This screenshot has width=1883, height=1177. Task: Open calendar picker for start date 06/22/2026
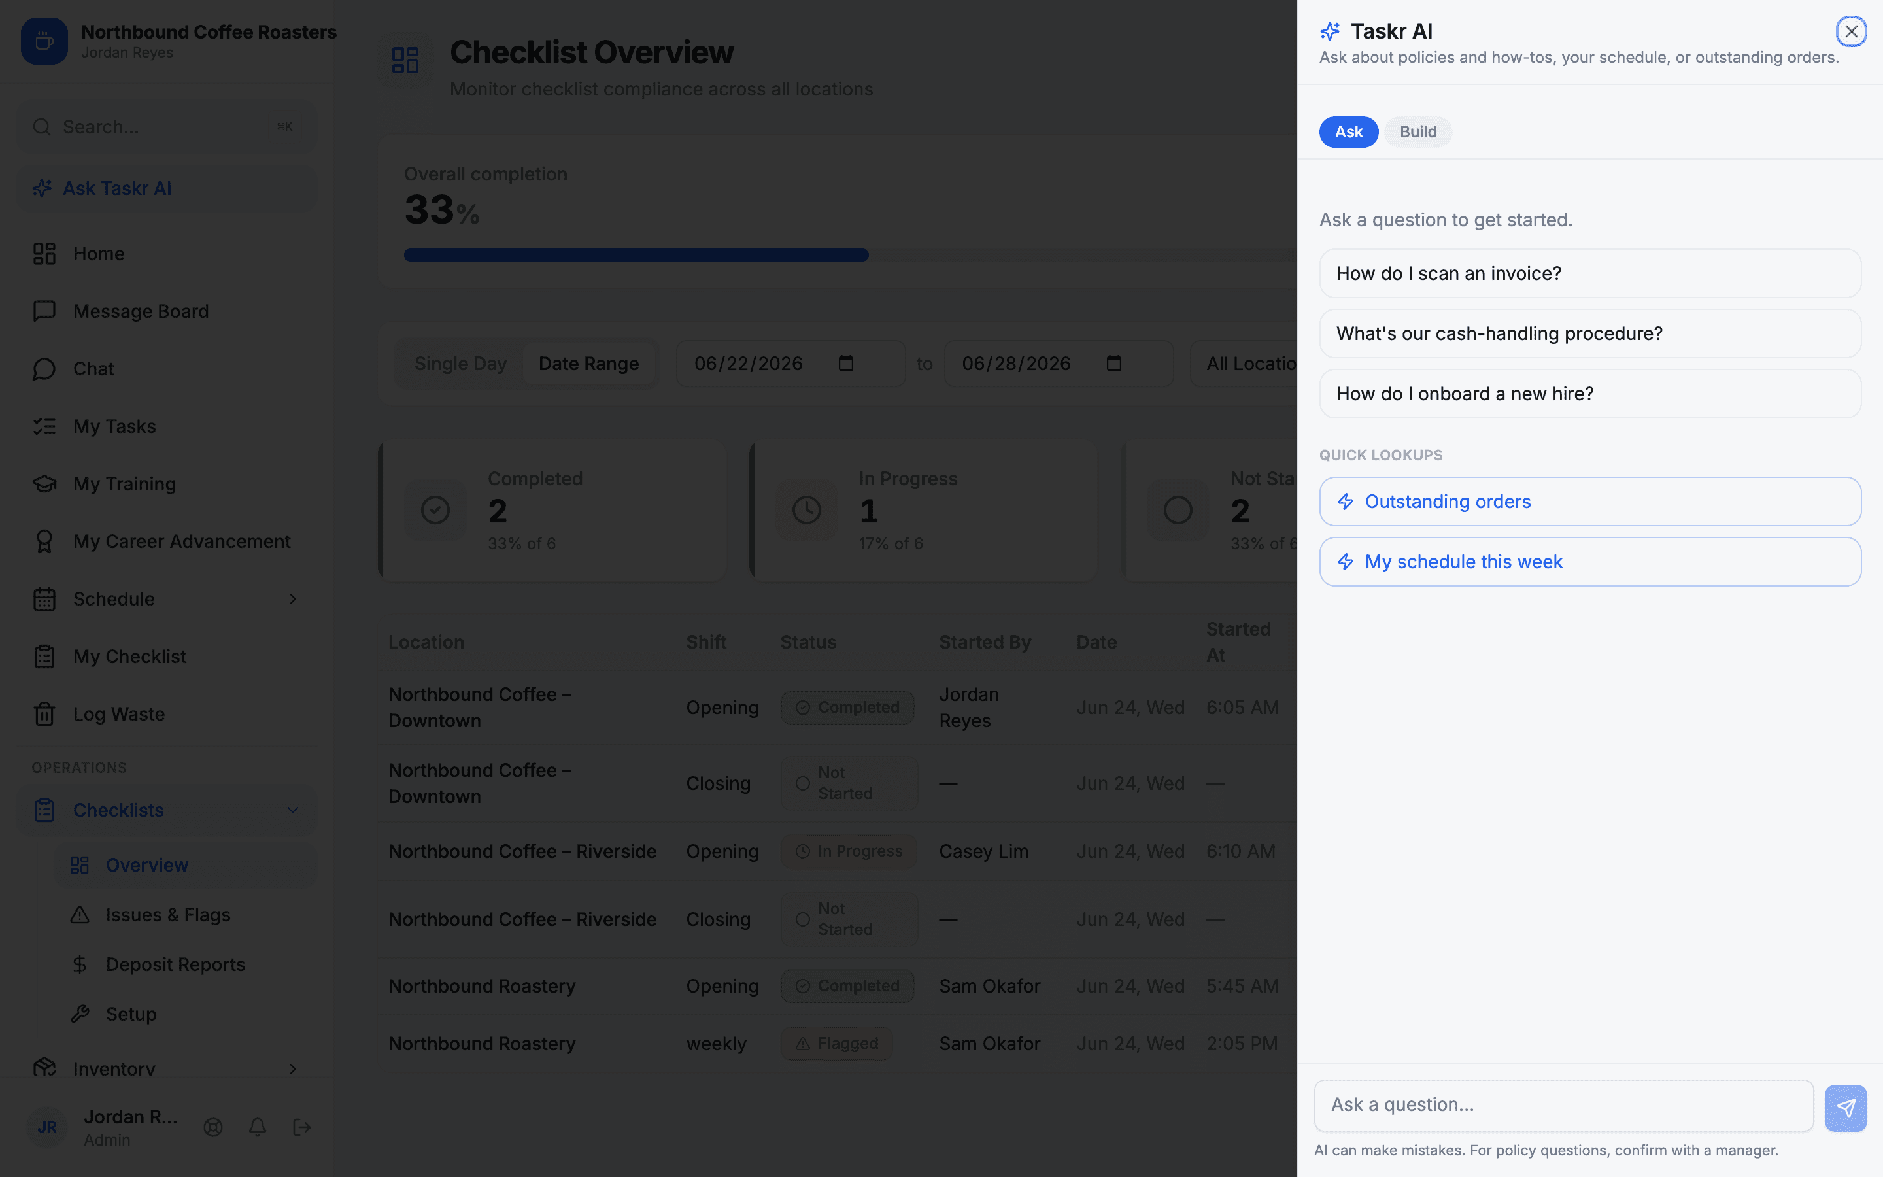click(x=846, y=364)
